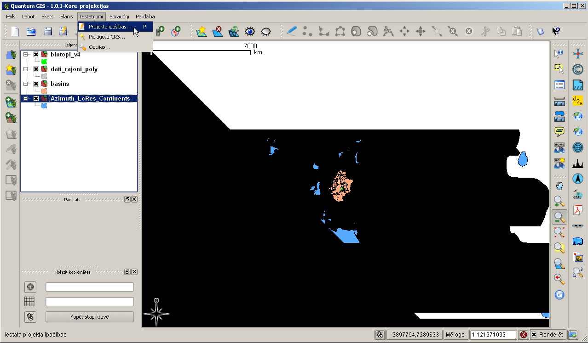Choose Opcijas menu entry
This screenshot has height=343, width=588.
click(x=115, y=47)
